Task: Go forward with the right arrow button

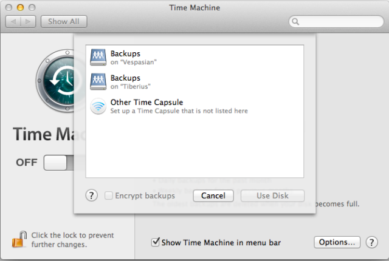Action: pos(29,21)
